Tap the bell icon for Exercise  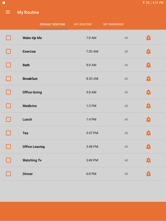tap(148, 51)
